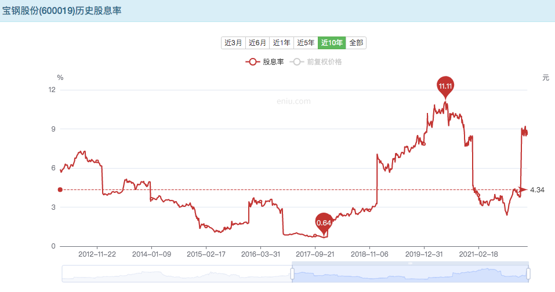555x292 pixels.
Task: Show the 近1年 dividend yield data
Action: [x=281, y=42]
